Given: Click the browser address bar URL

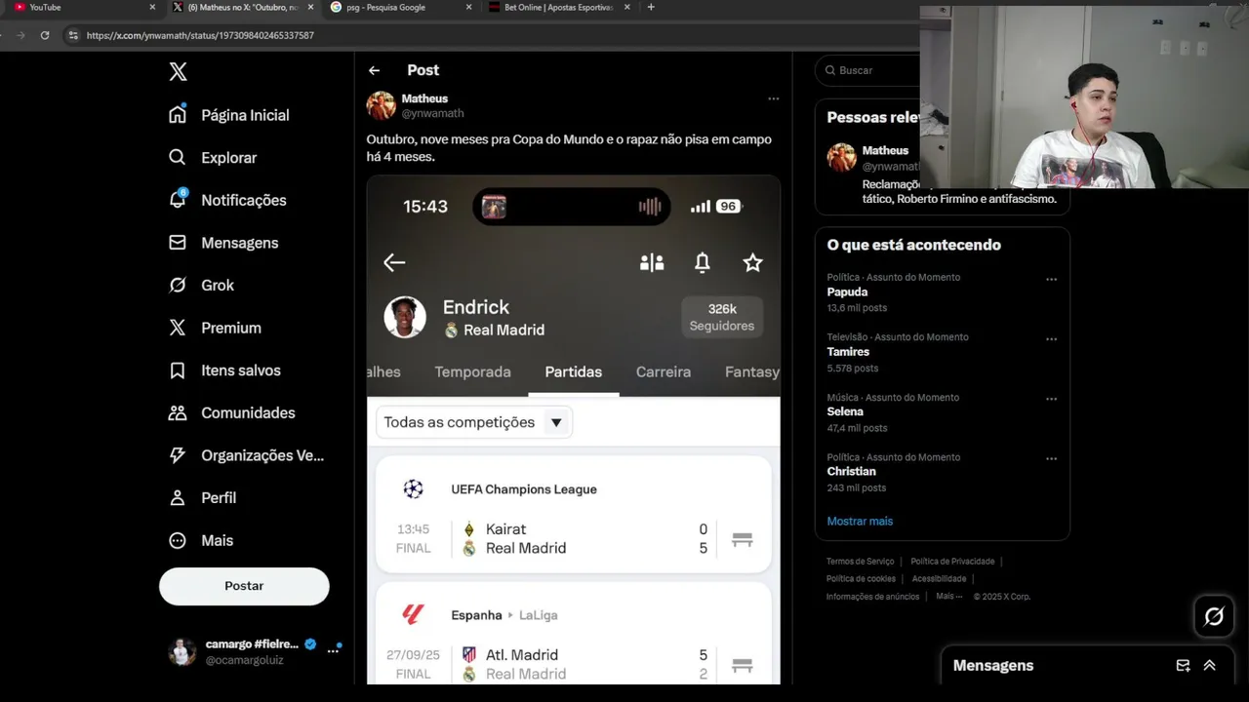Looking at the screenshot, I should (x=200, y=35).
